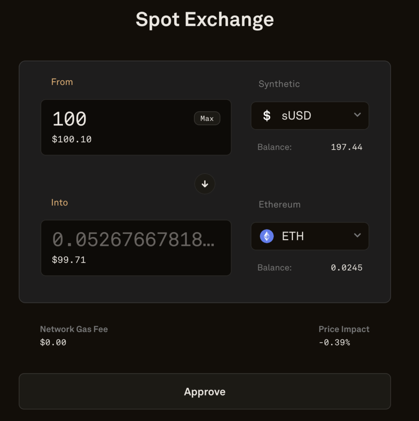Click the From label

click(62, 82)
